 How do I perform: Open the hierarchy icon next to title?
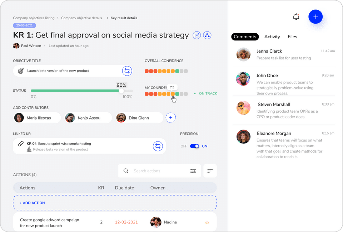click(207, 35)
